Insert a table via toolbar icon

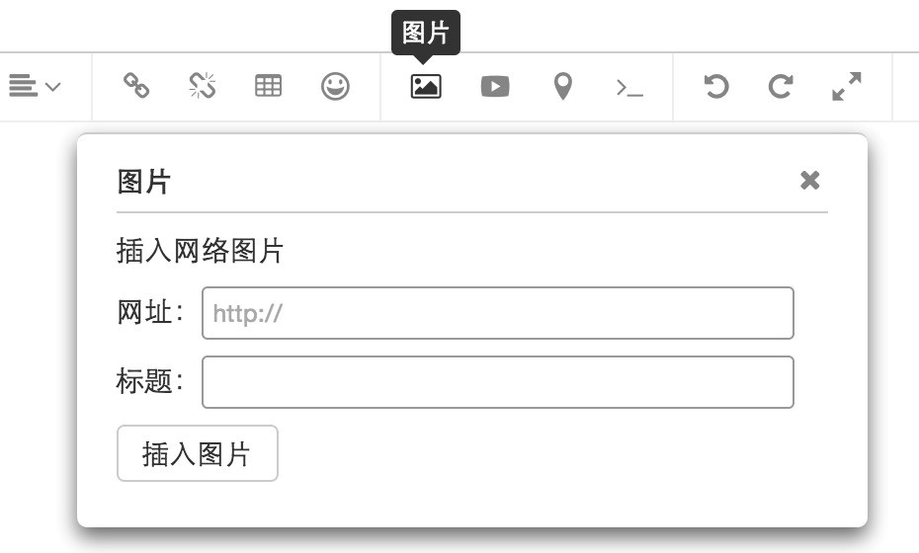[269, 86]
